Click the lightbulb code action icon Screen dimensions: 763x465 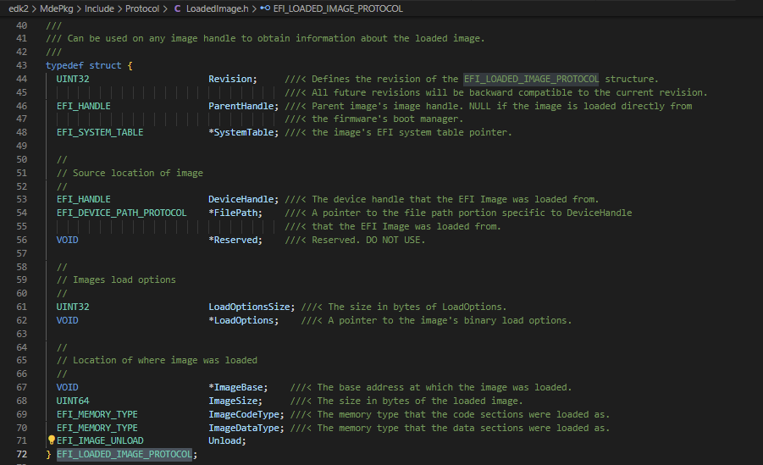pos(51,440)
